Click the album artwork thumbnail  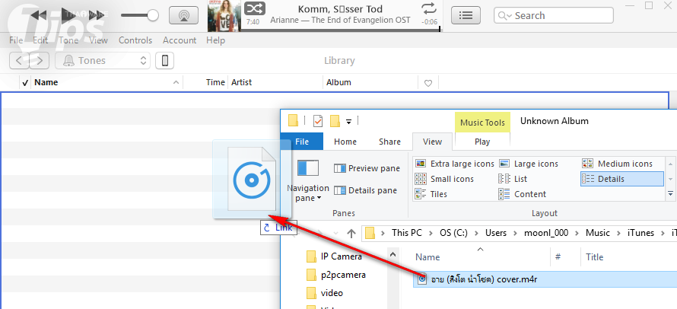224,17
